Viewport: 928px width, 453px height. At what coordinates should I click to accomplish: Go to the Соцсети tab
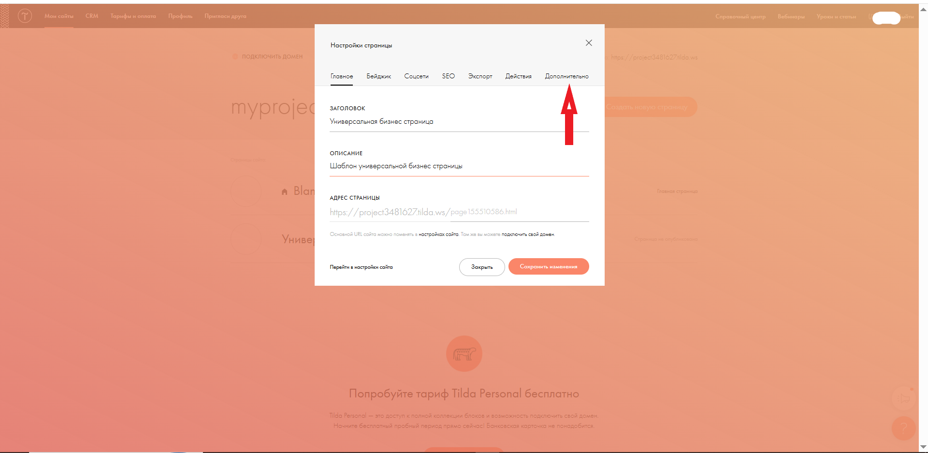pos(416,76)
